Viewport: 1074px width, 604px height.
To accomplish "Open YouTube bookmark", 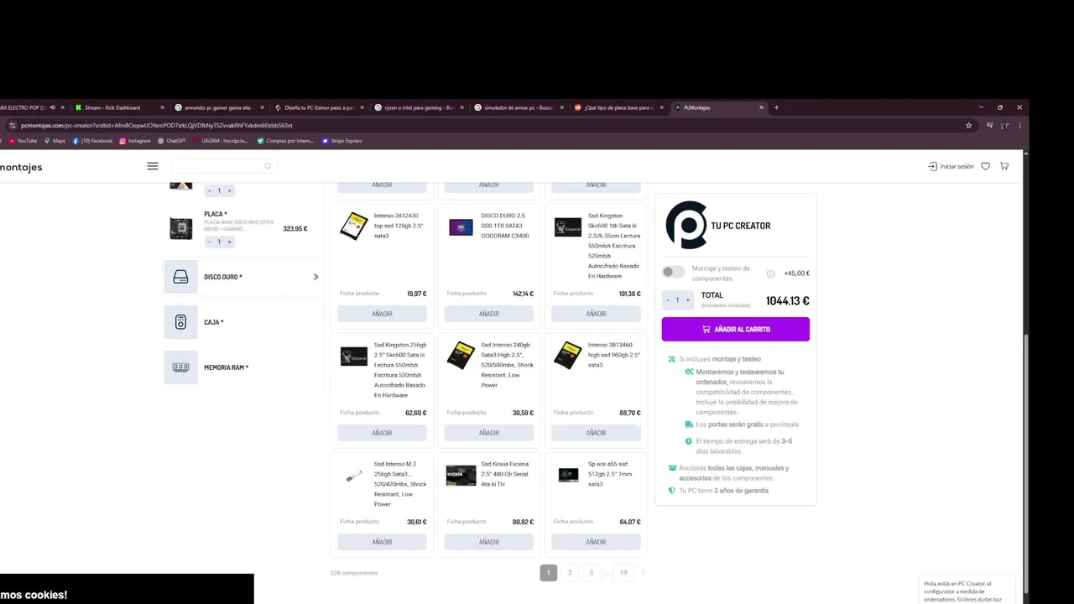I will (x=23, y=141).
